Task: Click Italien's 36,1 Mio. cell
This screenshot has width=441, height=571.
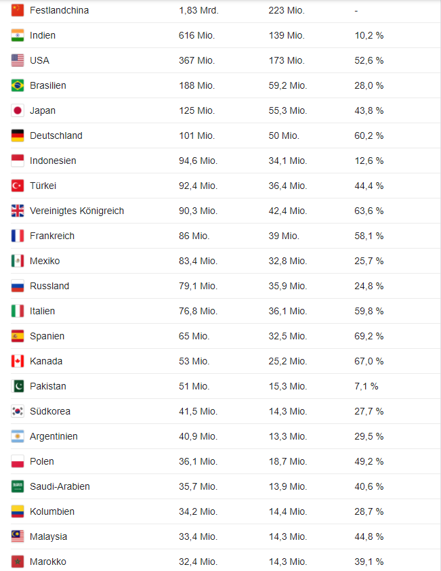Action: 288,311
